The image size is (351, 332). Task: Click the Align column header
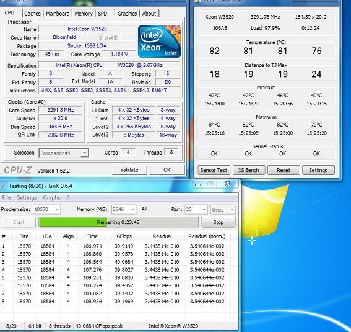(x=68, y=236)
